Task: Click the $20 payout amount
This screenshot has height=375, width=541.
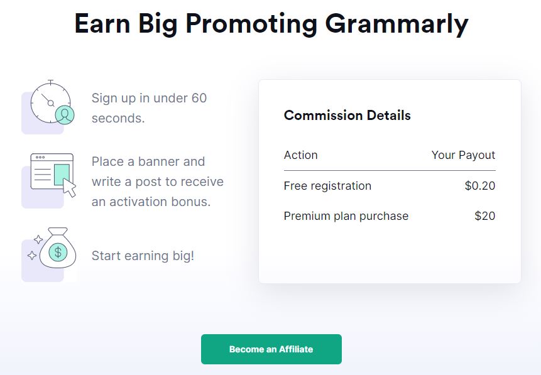Action: click(484, 216)
